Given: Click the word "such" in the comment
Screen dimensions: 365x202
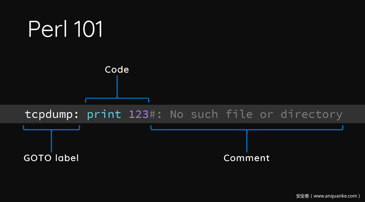Looking at the screenshot, I should [x=204, y=114].
